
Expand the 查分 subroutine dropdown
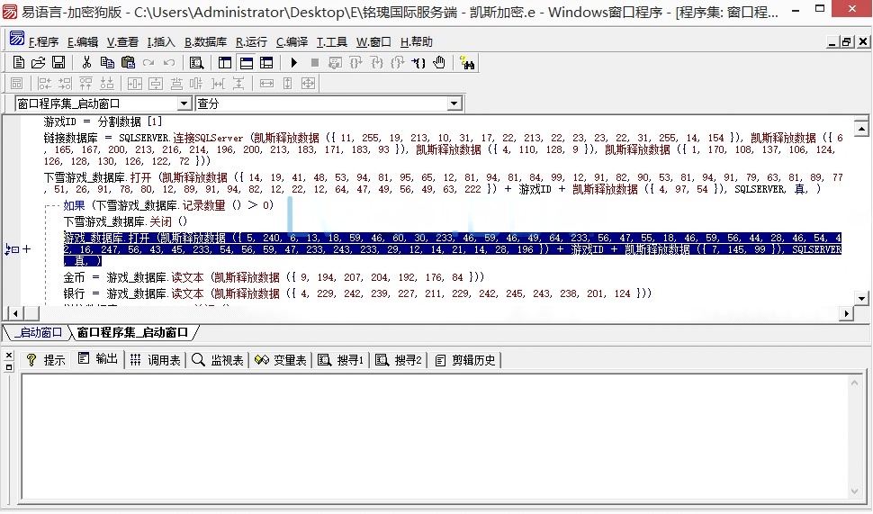[x=454, y=104]
